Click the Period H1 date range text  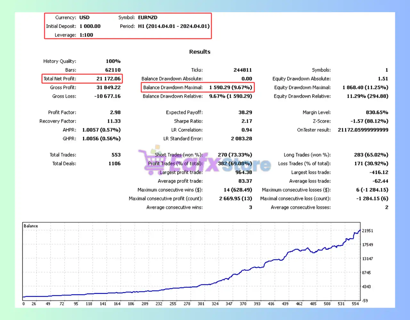174,26
